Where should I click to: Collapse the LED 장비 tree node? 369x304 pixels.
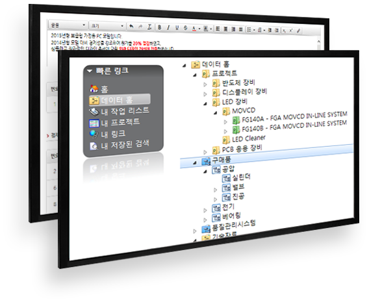205,103
